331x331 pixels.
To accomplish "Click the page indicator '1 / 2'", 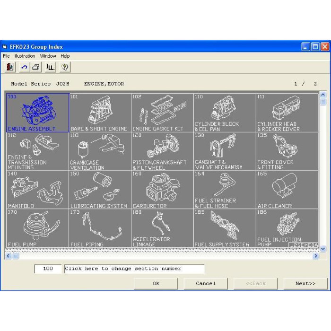I will pyautogui.click(x=305, y=84).
